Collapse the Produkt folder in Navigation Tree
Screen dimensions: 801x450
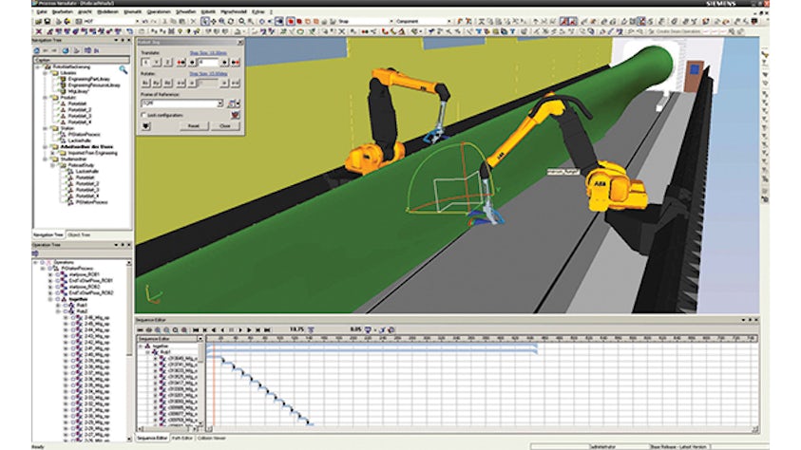tap(45, 98)
